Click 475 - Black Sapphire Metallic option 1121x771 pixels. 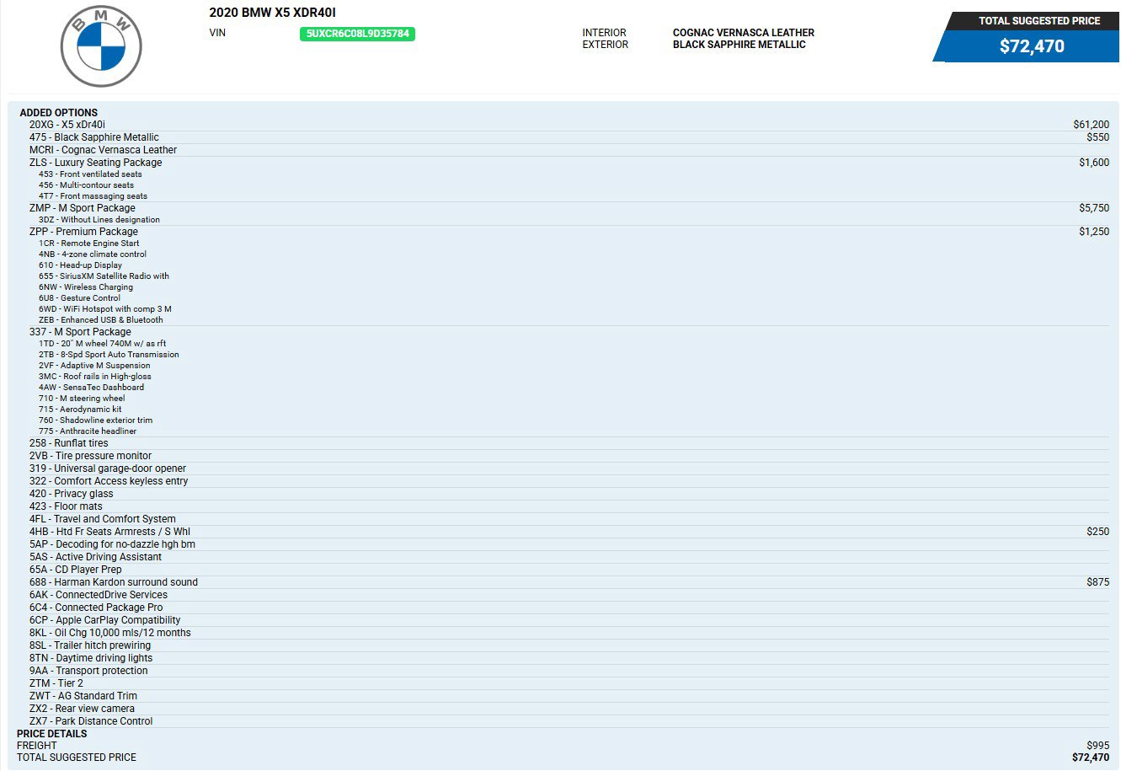93,137
